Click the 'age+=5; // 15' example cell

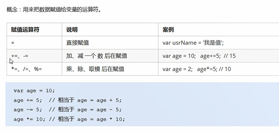tap(218, 56)
